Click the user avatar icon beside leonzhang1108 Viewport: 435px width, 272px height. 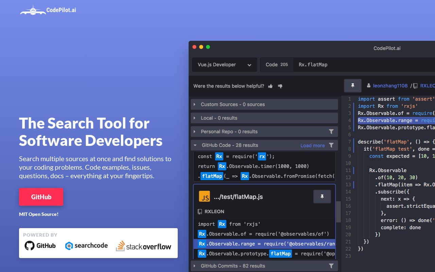(x=369, y=86)
